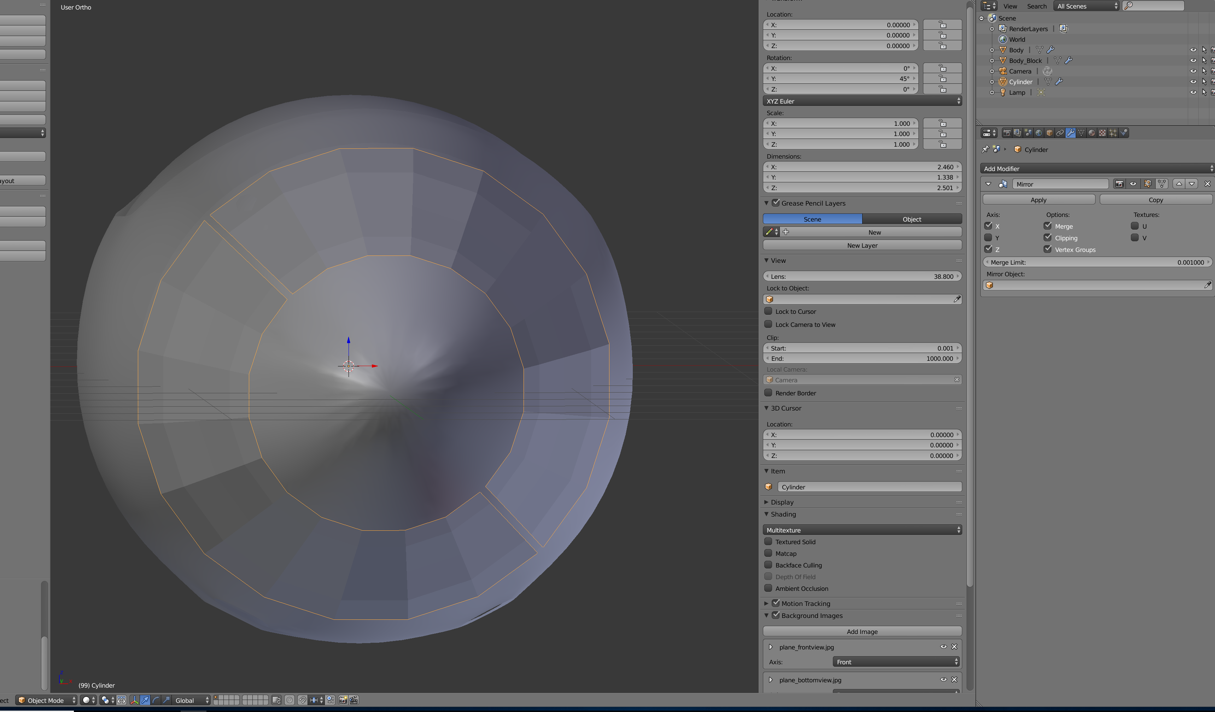Move Mirror modifier up in stack
Screen dimensions: 1215x712
[1179, 184]
